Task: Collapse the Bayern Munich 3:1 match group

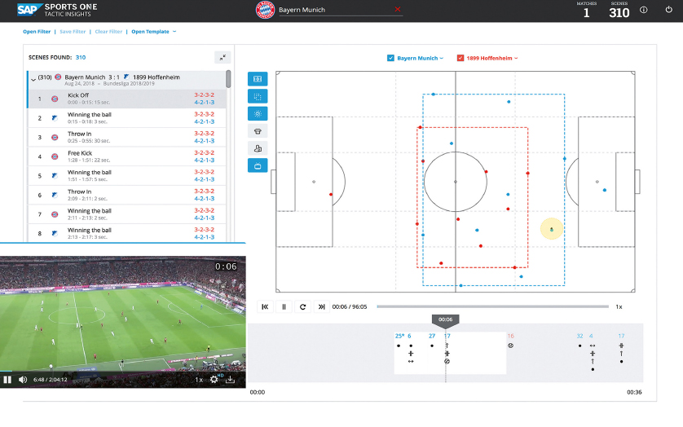Action: [x=33, y=80]
